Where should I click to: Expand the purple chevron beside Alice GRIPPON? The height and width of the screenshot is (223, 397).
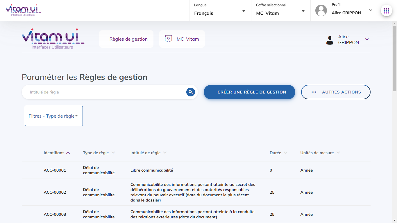point(367,39)
